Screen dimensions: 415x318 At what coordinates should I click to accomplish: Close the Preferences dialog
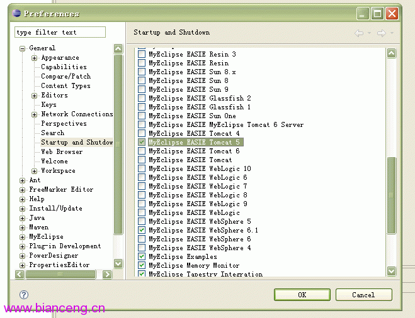[392, 13]
